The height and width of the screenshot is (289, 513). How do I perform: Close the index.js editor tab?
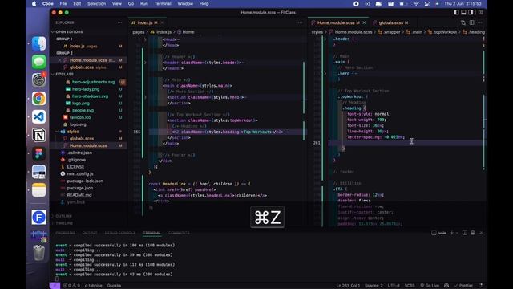162,22
